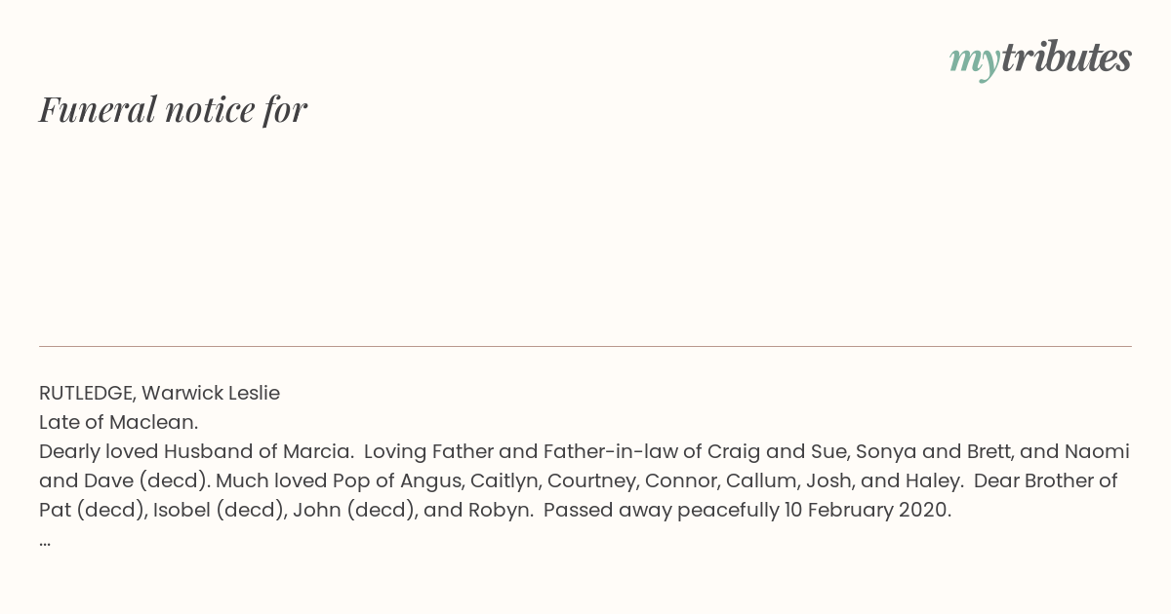Click the horizontal divider line

pyautogui.click(x=585, y=346)
